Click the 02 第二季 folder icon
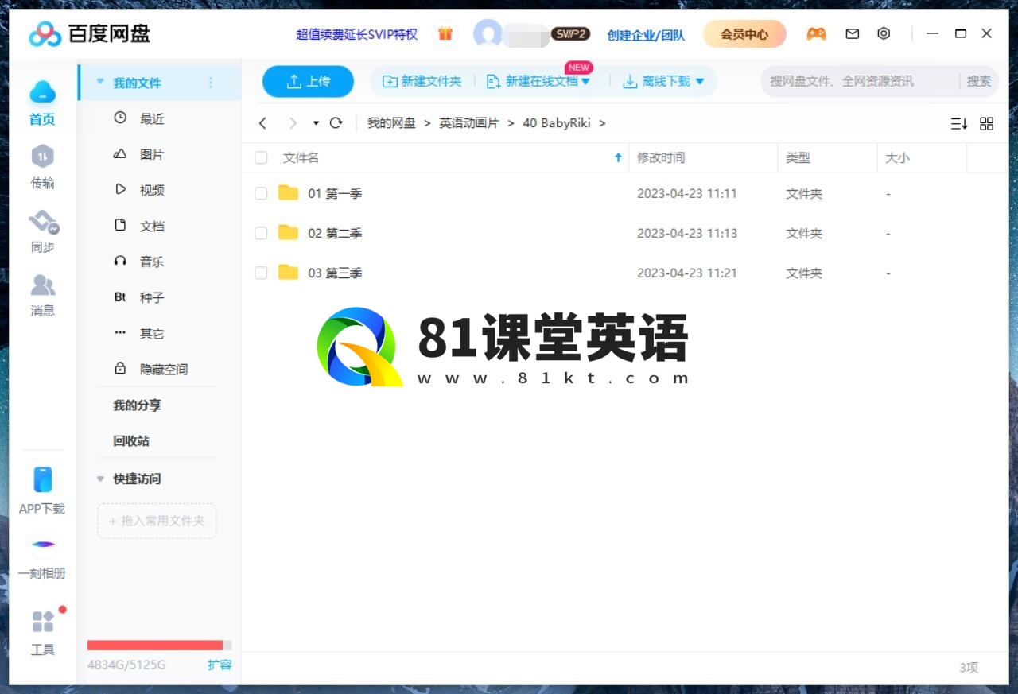 pos(288,233)
